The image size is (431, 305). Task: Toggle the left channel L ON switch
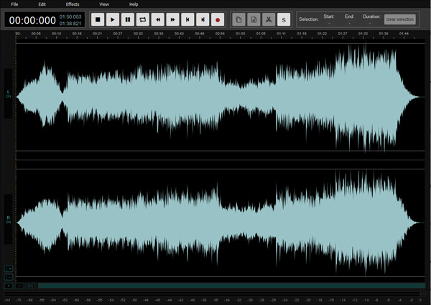pyautogui.click(x=8, y=94)
